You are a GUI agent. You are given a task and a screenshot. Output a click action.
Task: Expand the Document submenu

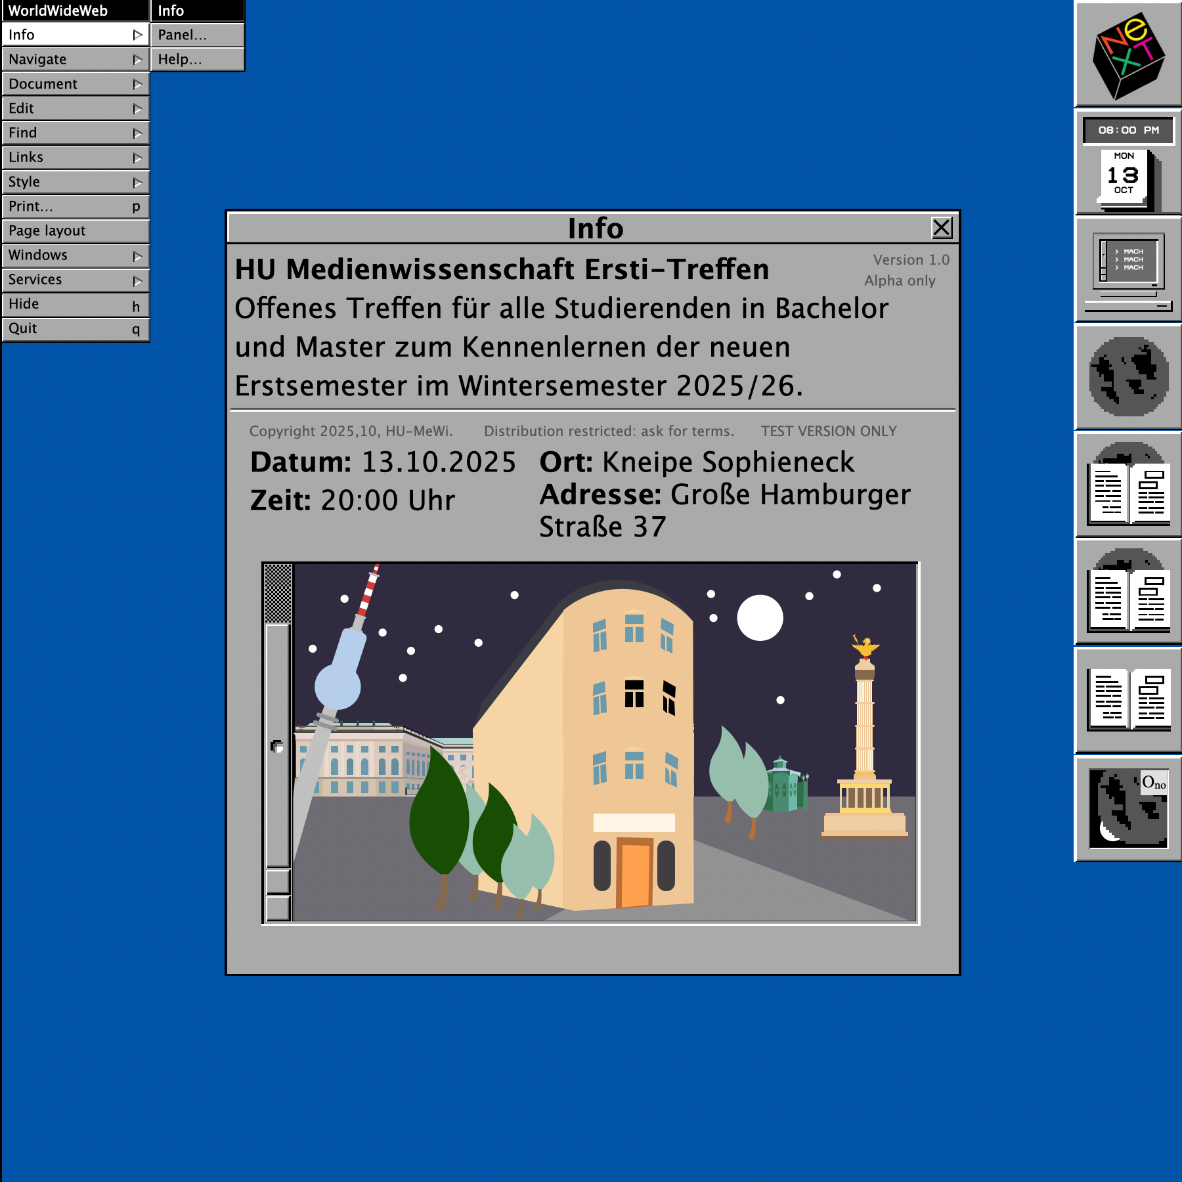point(76,84)
